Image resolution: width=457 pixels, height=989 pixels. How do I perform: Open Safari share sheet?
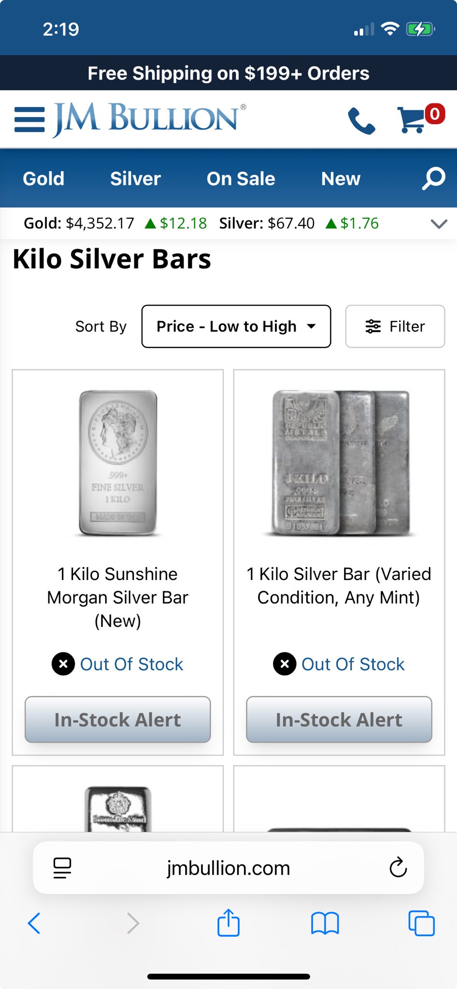228,923
